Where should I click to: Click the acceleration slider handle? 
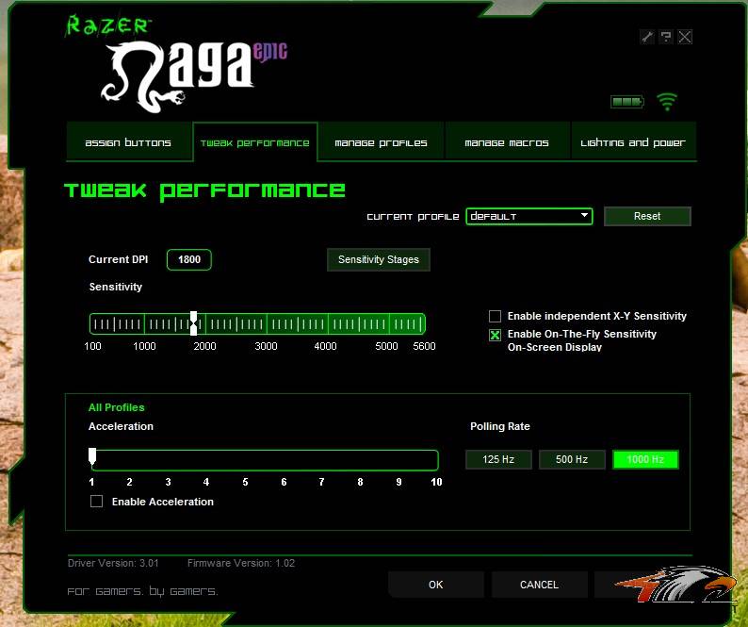92,455
